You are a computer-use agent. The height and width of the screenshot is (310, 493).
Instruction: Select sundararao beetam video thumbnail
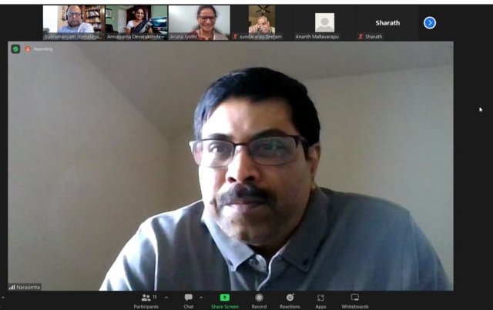pos(262,22)
